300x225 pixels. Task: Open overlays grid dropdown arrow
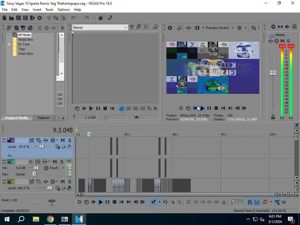point(246,28)
